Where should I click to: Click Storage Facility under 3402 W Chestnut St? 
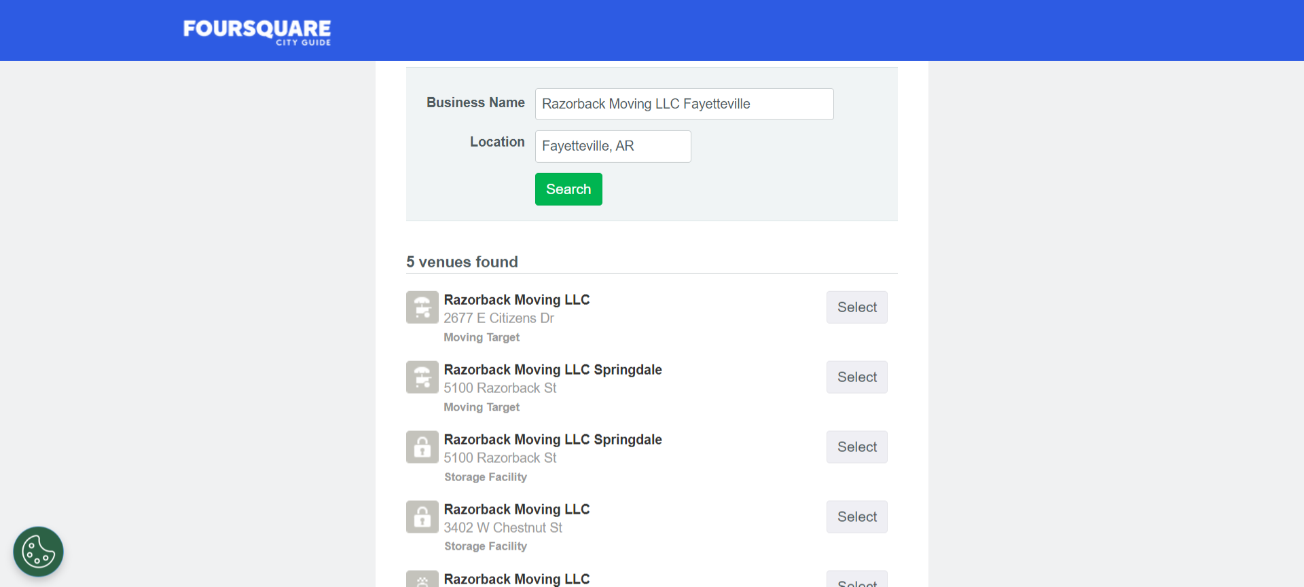(x=486, y=546)
